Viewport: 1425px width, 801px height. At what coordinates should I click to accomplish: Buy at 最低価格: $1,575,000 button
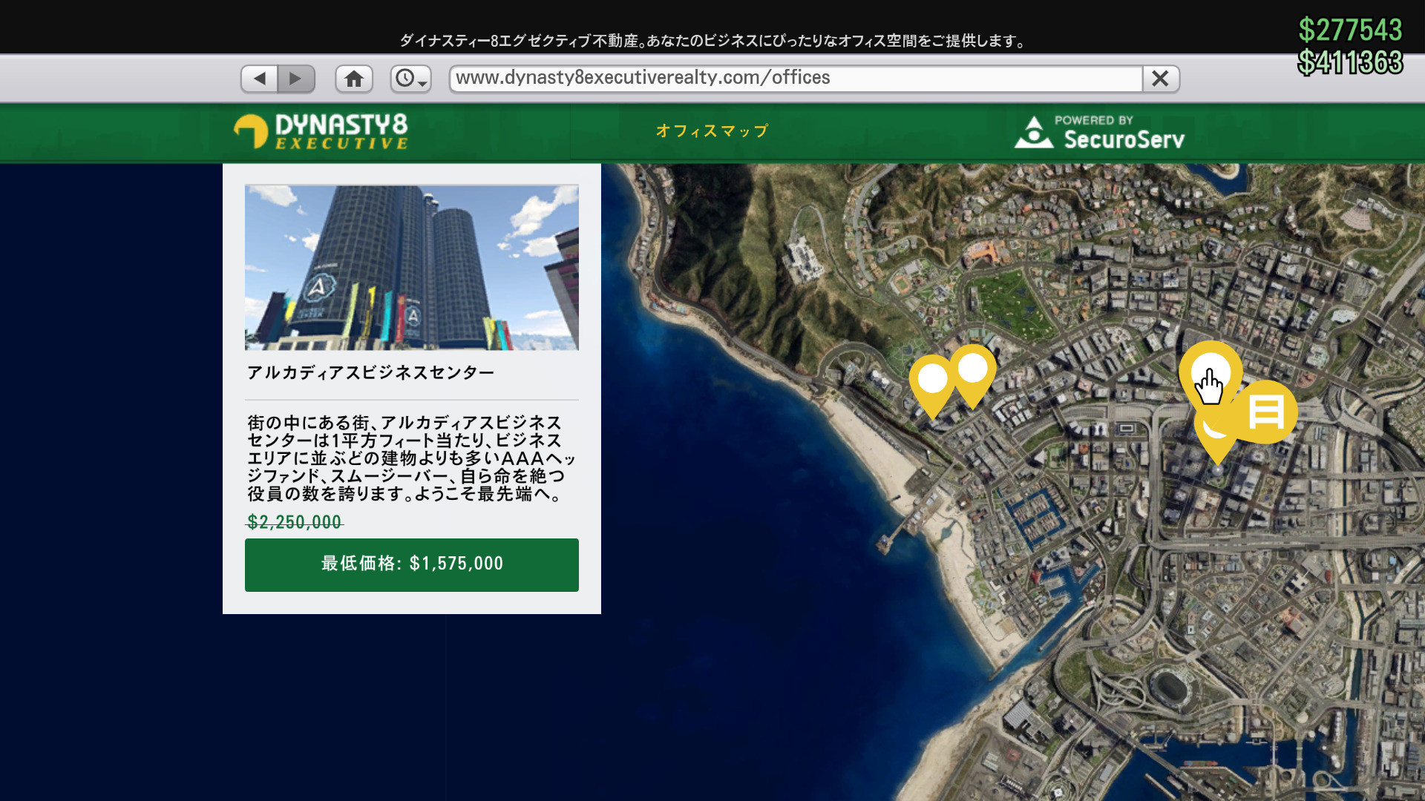pos(412,564)
